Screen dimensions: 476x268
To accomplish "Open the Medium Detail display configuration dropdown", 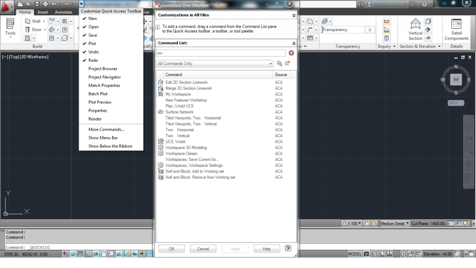I will click(395, 223).
